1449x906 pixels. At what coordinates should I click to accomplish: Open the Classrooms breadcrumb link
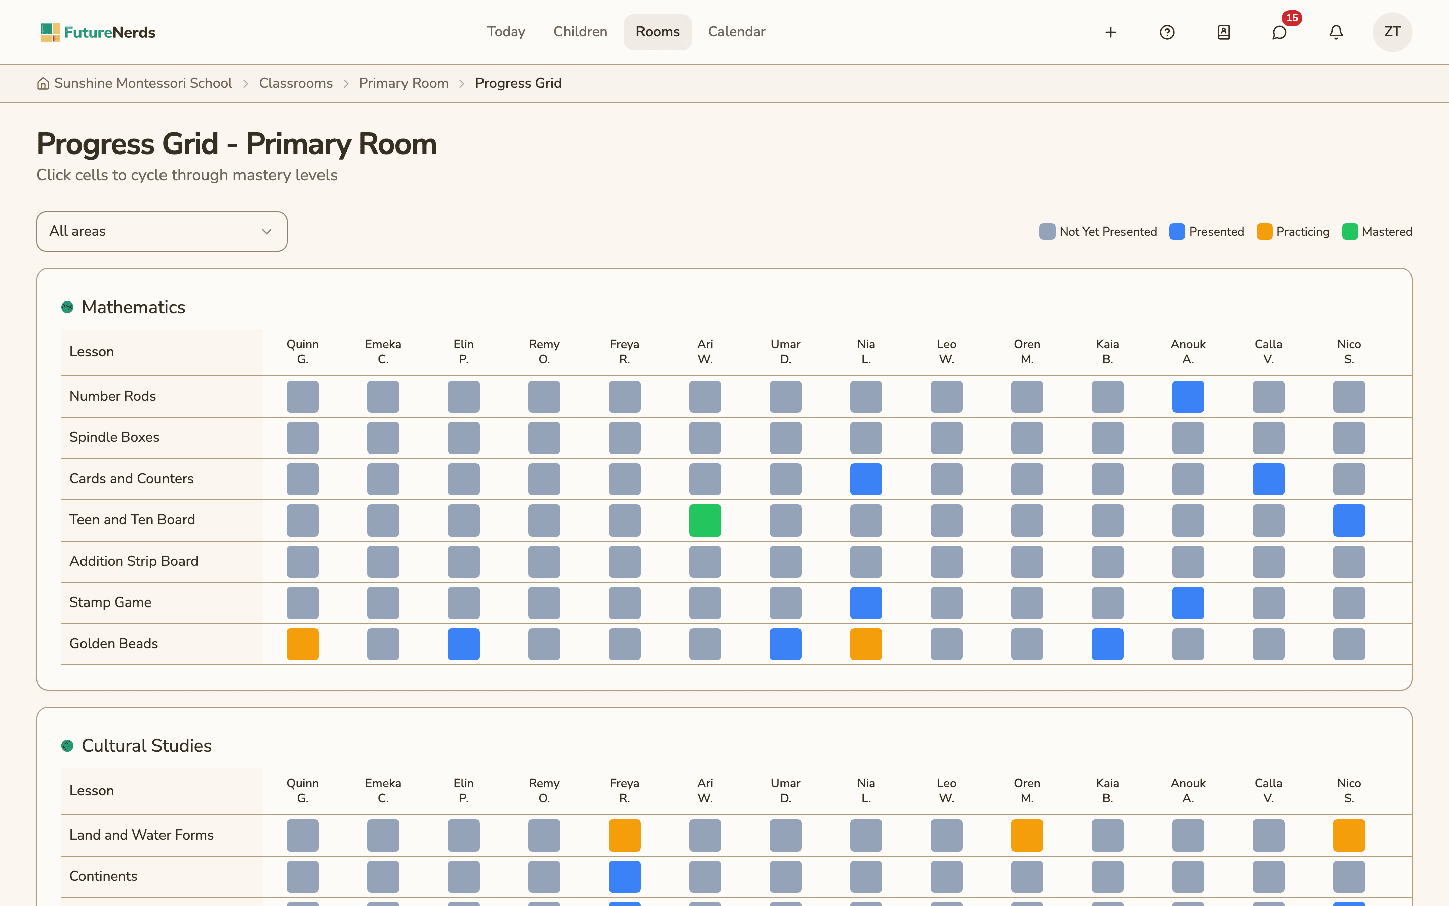[x=296, y=83]
